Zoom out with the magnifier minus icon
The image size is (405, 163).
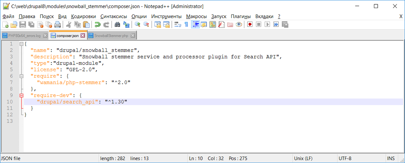tap(146, 24)
